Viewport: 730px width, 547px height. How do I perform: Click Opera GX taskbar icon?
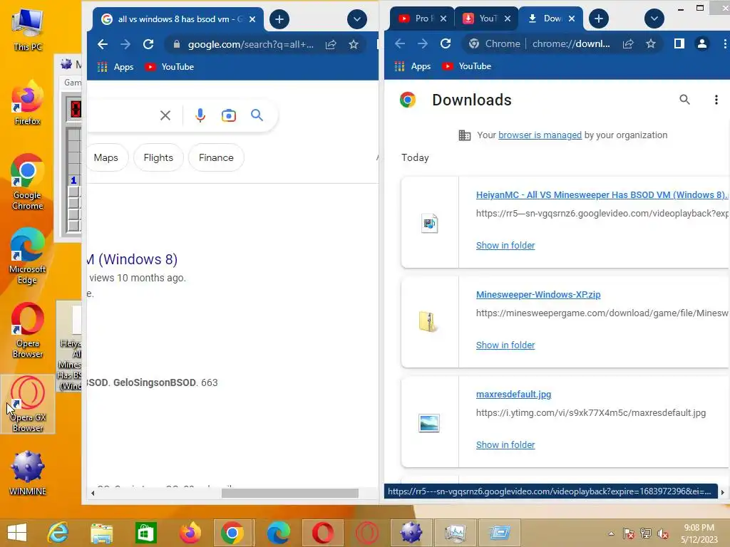click(367, 533)
